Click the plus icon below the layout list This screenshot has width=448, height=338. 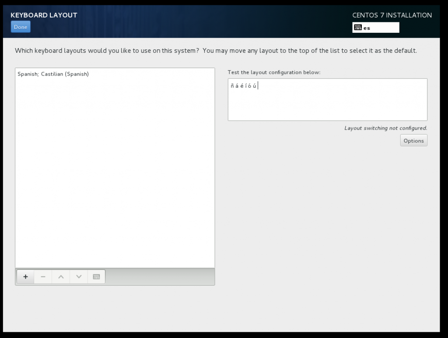coord(25,276)
